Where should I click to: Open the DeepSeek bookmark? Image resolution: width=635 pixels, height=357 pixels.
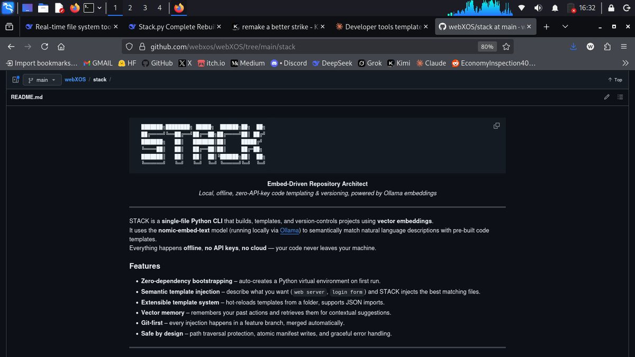pyautogui.click(x=332, y=63)
